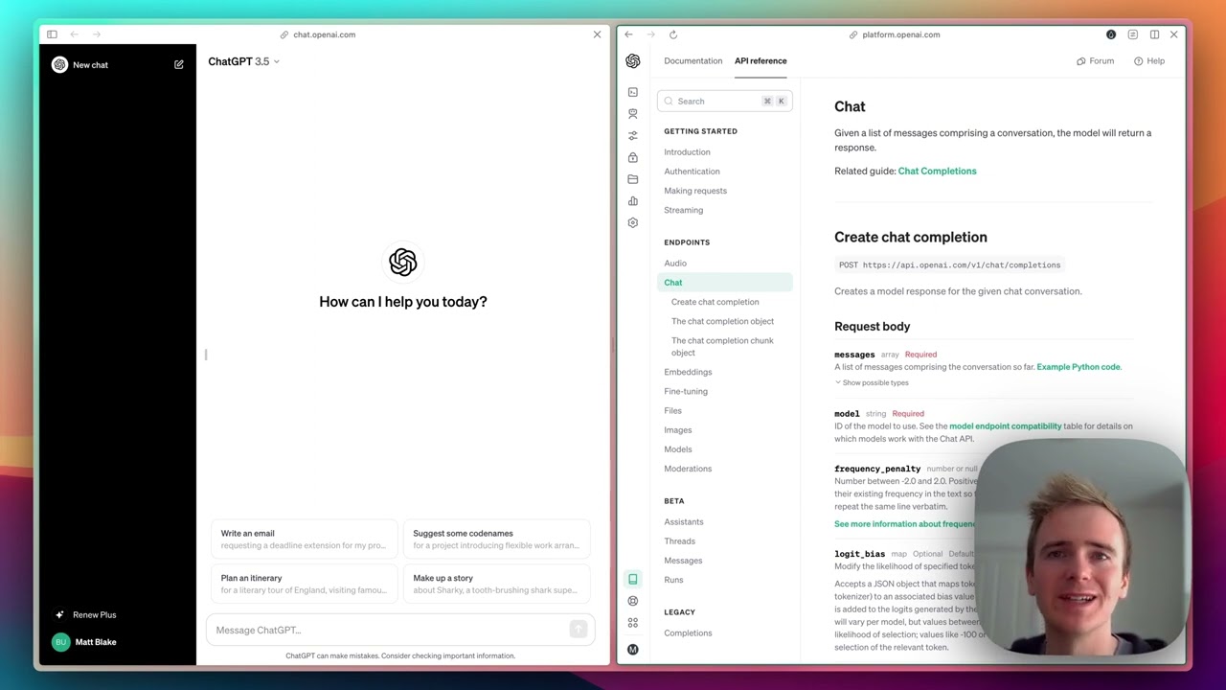Switch to the API reference tab
This screenshot has width=1226, height=690.
pyautogui.click(x=761, y=61)
